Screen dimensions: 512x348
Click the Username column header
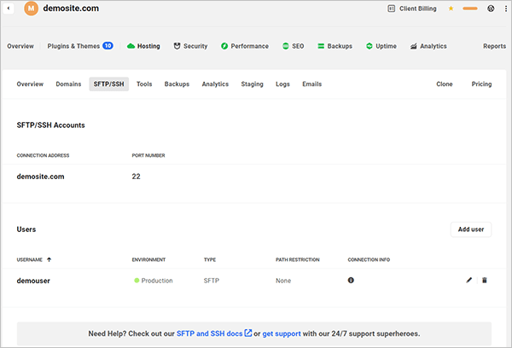(29, 259)
